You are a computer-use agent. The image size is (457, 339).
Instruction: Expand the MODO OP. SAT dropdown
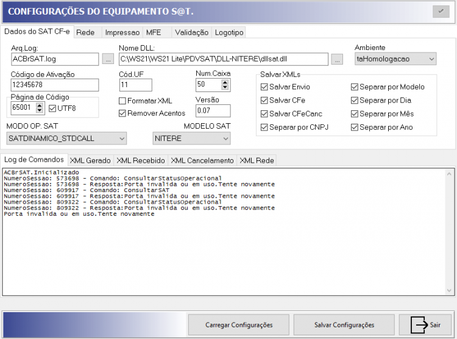coord(66,138)
